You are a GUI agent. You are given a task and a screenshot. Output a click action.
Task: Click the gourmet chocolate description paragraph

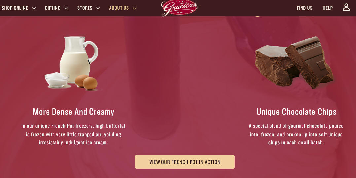pos(296,134)
